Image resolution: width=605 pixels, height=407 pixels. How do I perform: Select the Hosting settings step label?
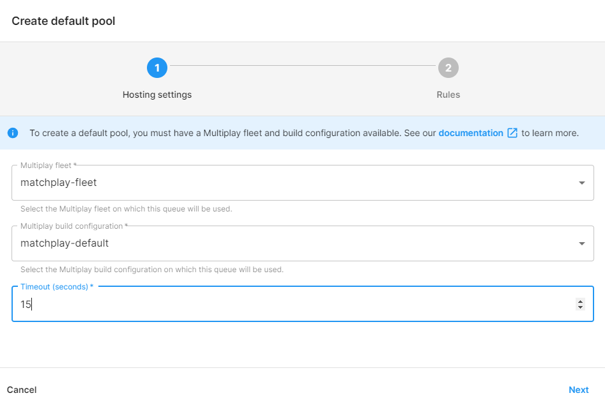(x=157, y=95)
